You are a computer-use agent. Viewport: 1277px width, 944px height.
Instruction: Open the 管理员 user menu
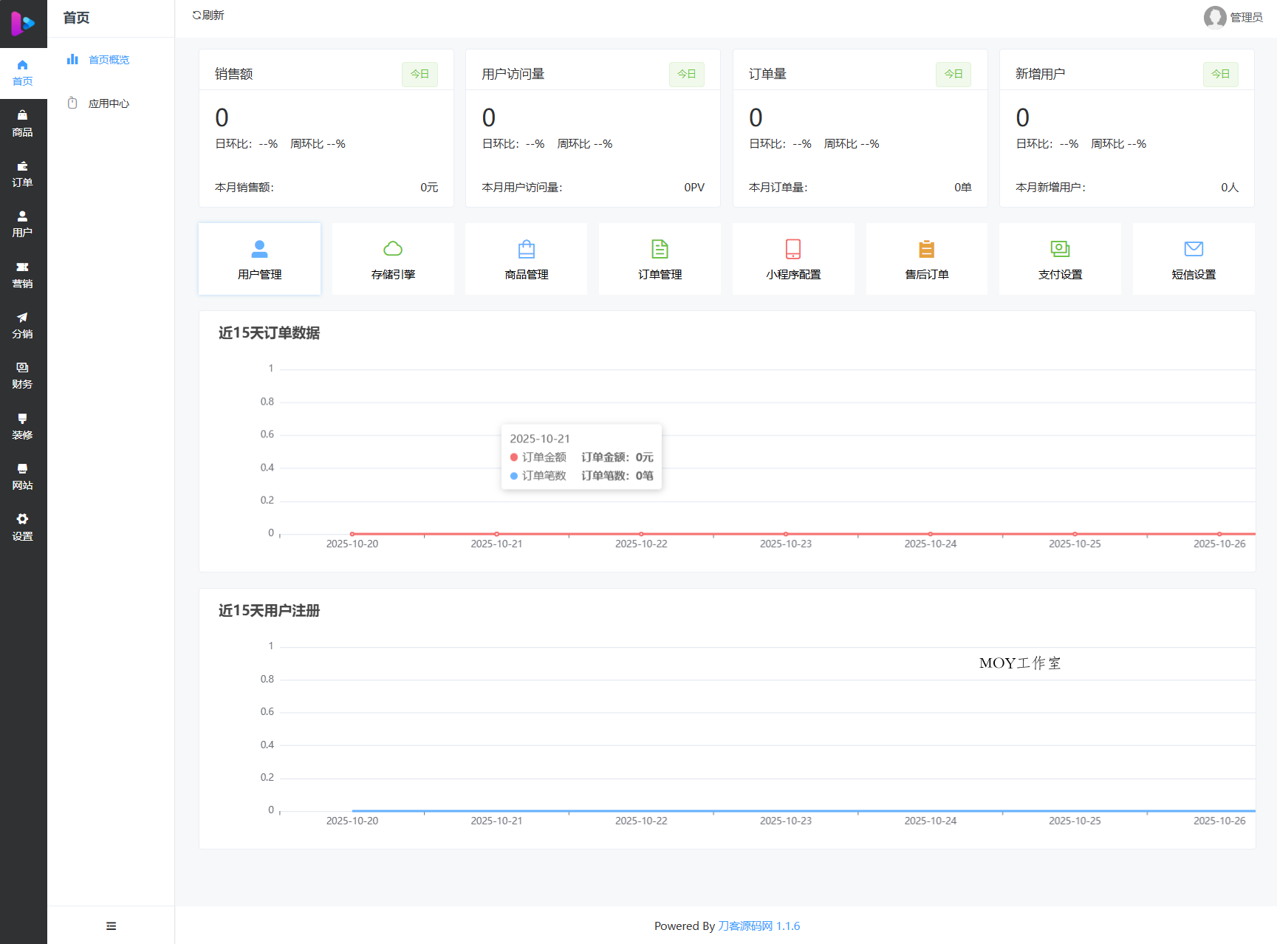1233,17
